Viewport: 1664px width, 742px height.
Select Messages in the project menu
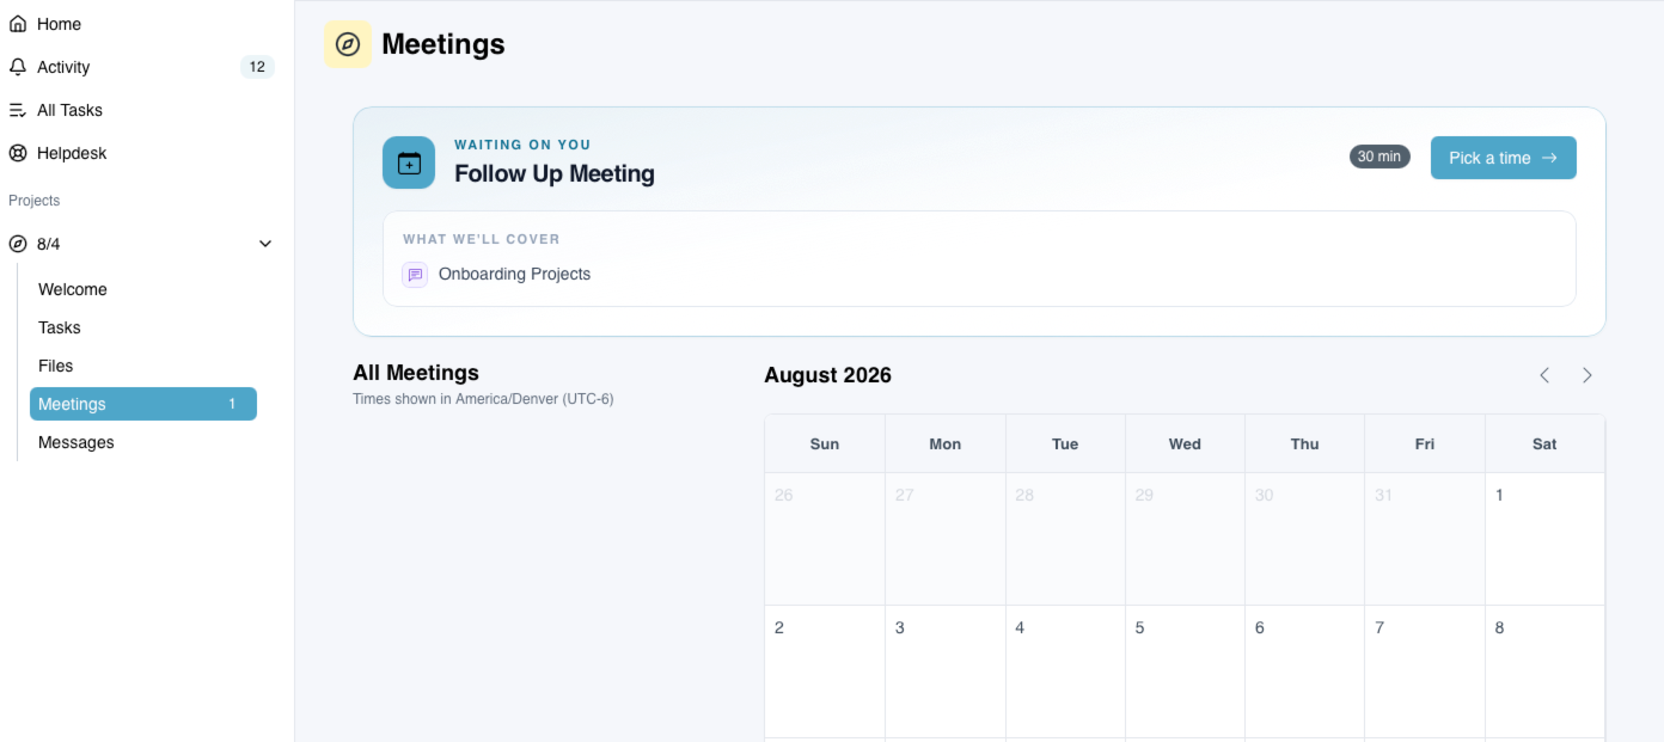75,442
